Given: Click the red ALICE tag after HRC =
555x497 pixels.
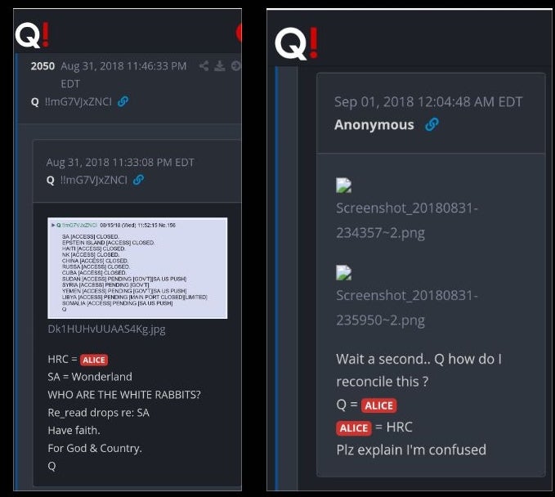Looking at the screenshot, I should coord(94,360).
